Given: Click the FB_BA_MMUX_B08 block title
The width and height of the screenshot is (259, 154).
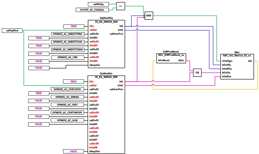Looking at the screenshot, I should pyautogui.click(x=106, y=77).
